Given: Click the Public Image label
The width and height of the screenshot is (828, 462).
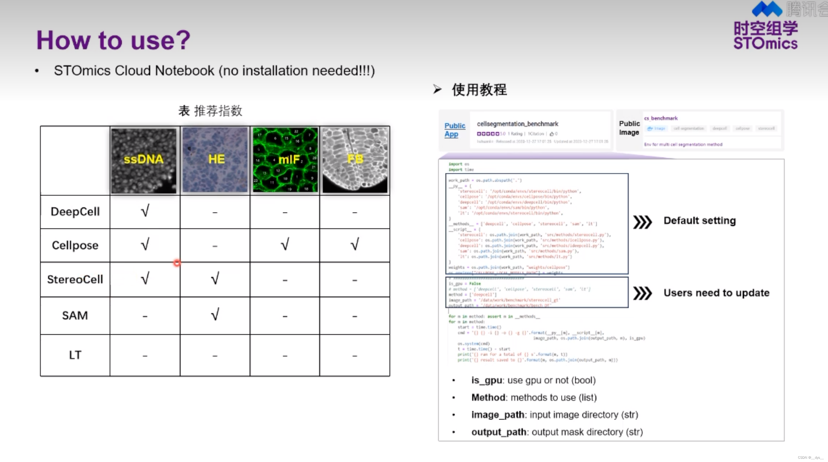Looking at the screenshot, I should [629, 128].
